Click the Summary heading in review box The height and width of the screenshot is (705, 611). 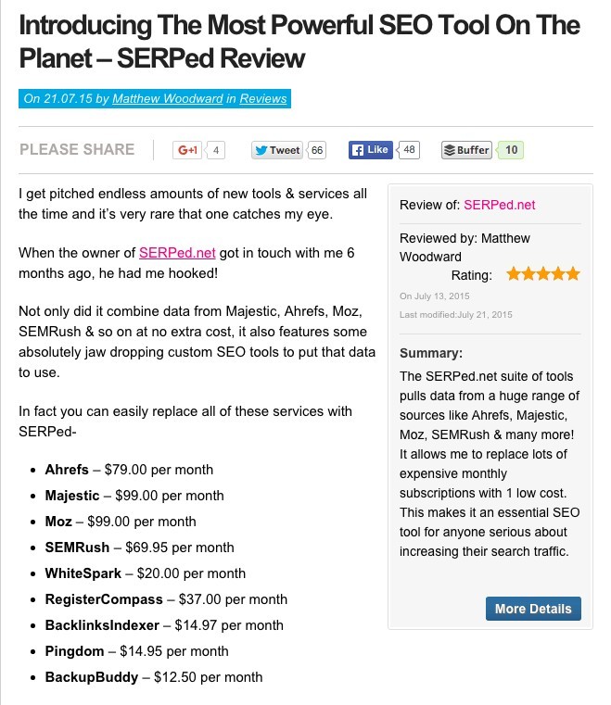[x=430, y=353]
